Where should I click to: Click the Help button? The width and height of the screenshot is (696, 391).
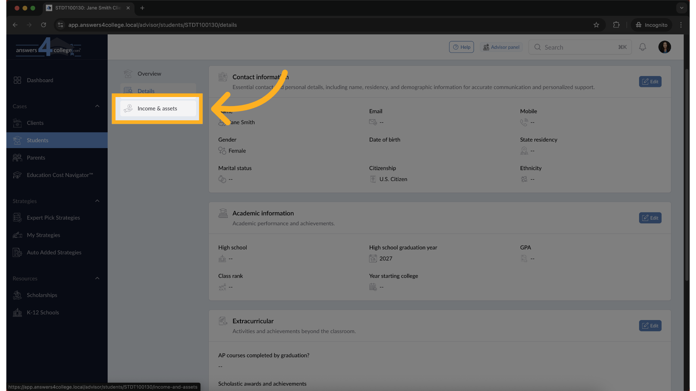(461, 47)
